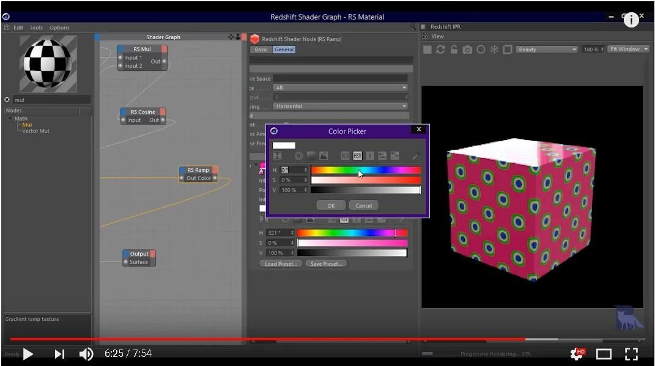Open video settings gear icon

[578, 354]
